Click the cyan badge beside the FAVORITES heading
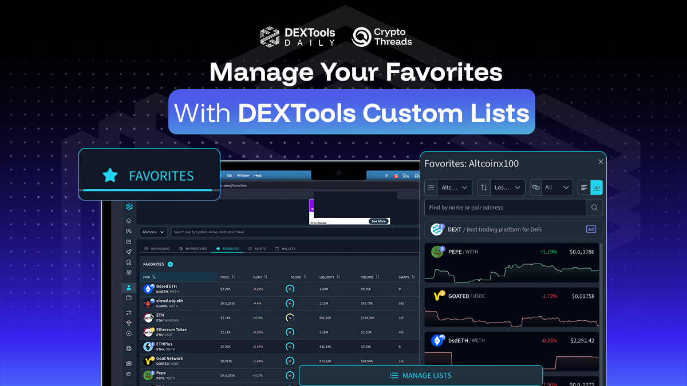Image resolution: width=687 pixels, height=386 pixels. click(x=170, y=264)
